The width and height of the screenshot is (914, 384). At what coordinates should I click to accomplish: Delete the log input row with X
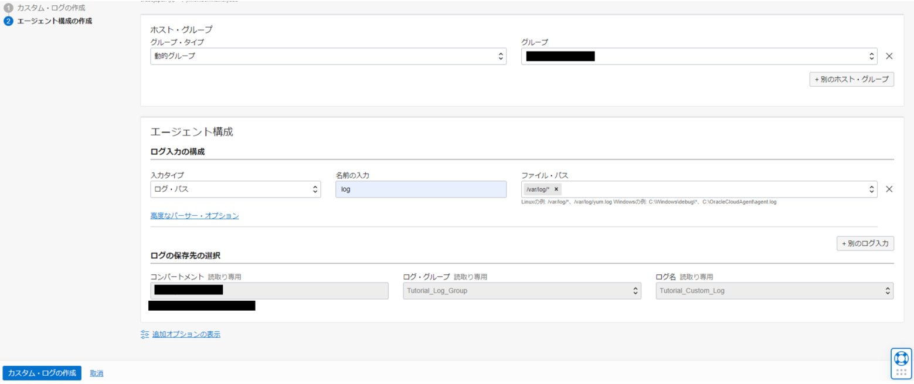889,189
